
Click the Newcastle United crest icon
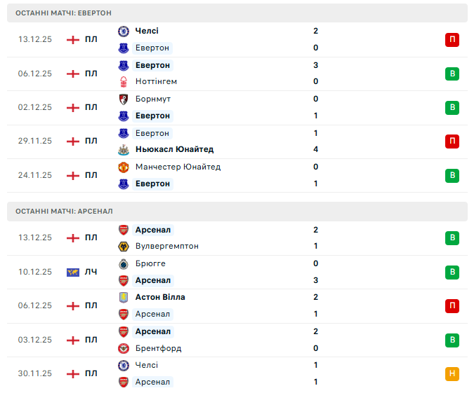[x=124, y=149]
